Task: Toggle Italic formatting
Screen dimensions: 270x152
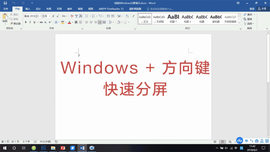Action: (x=30, y=22)
